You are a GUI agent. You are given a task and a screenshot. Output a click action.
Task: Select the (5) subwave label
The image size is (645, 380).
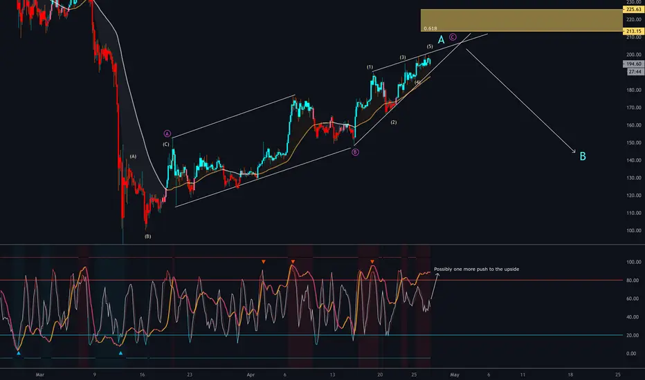(430, 46)
